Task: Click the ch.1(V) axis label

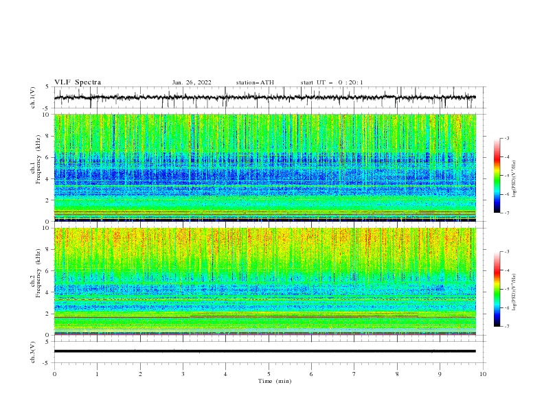Action: point(33,97)
